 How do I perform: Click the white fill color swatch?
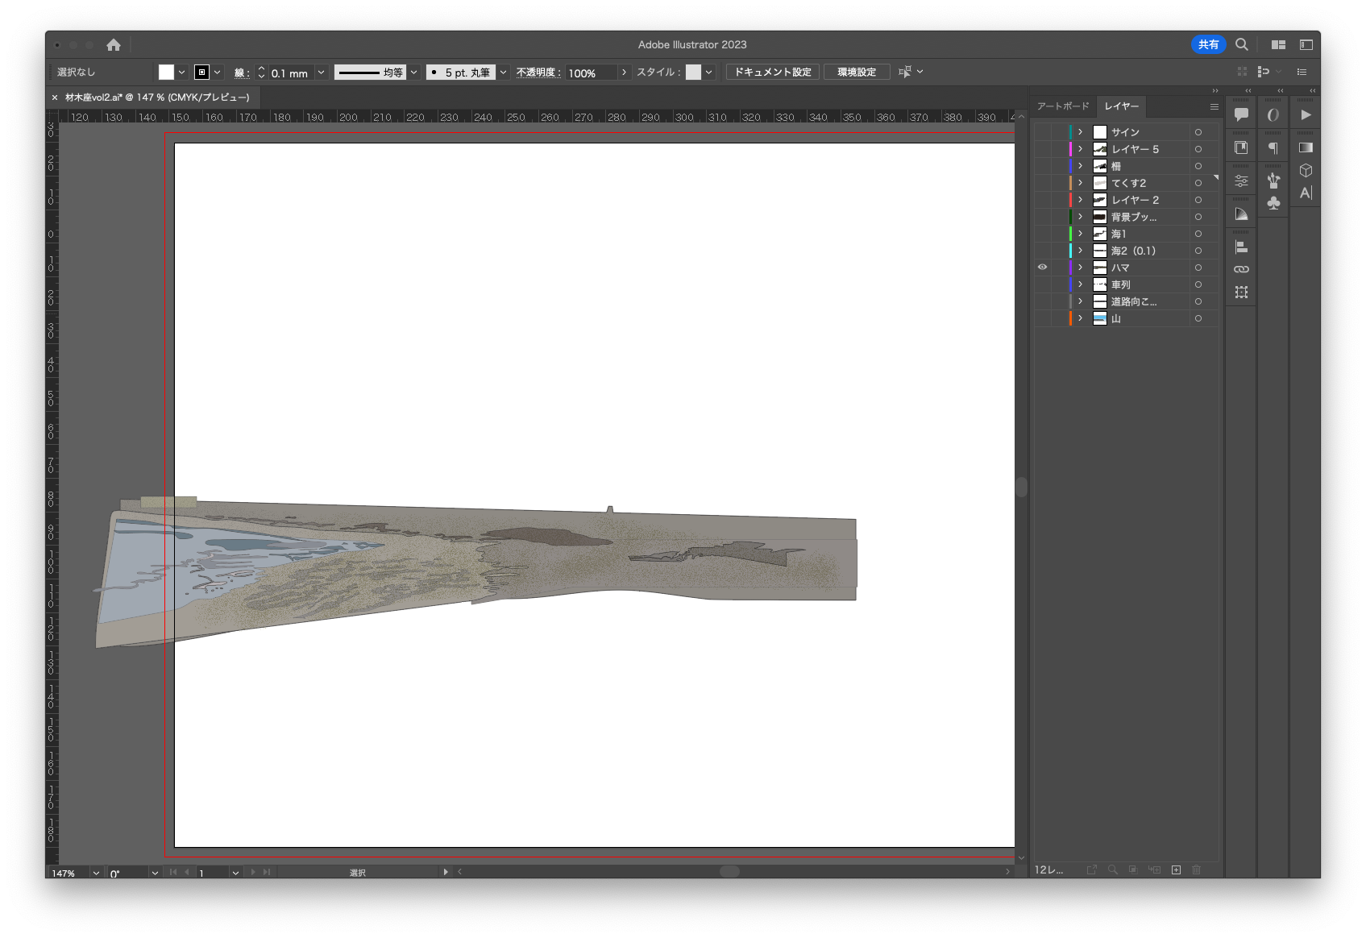pos(166,73)
